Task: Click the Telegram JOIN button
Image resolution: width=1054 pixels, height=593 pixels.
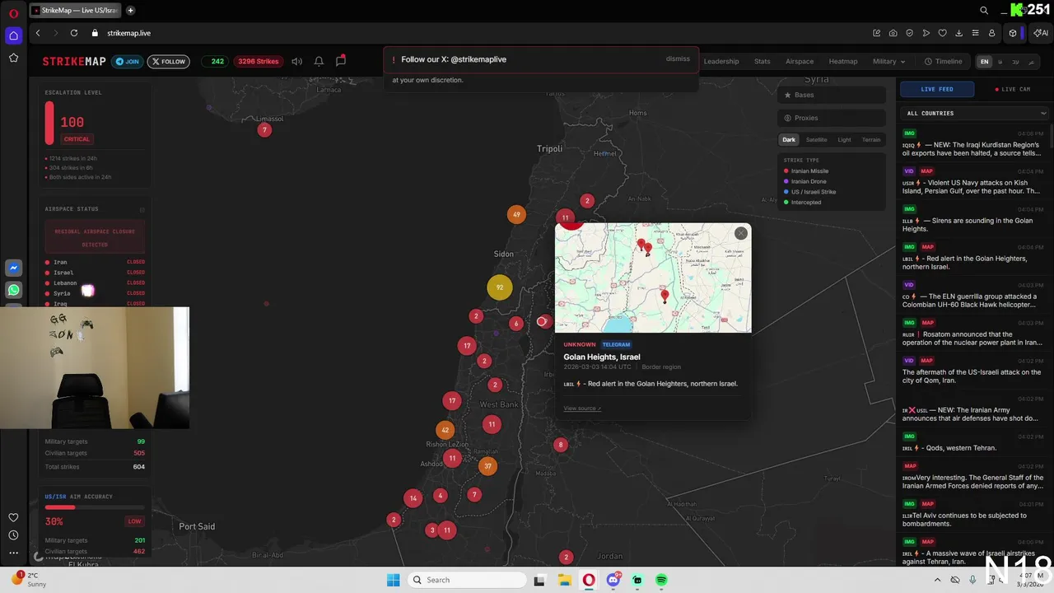Action: (127, 61)
